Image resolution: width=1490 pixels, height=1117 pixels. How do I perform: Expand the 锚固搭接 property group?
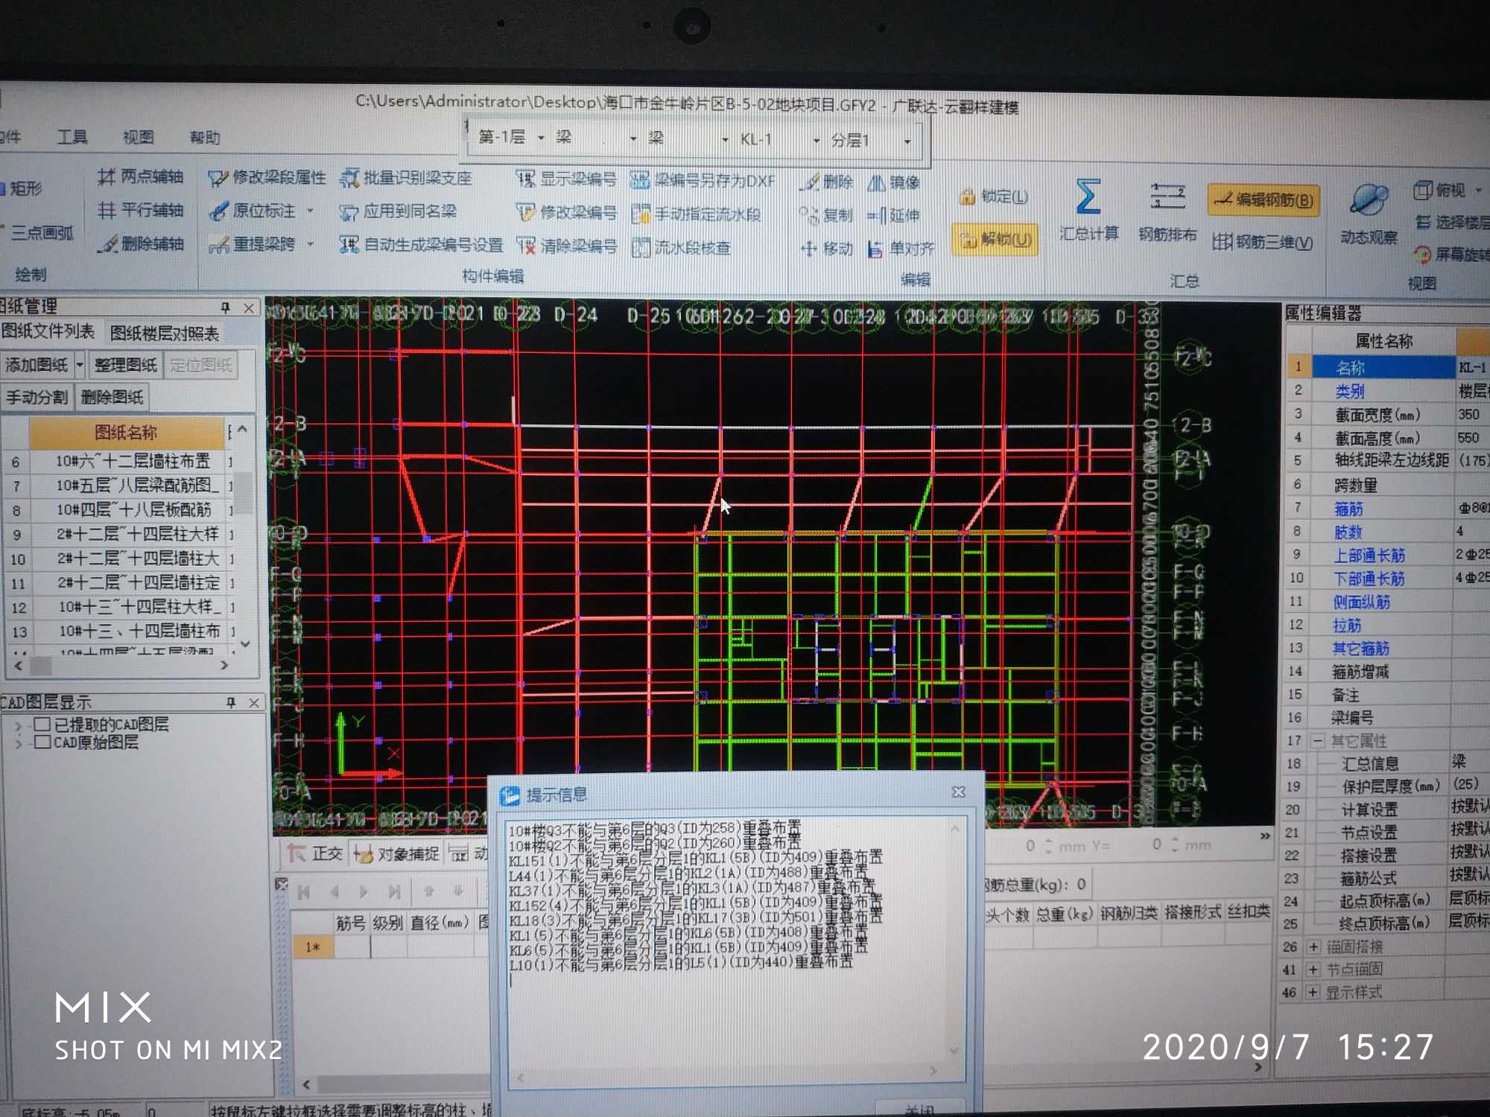tap(1313, 946)
